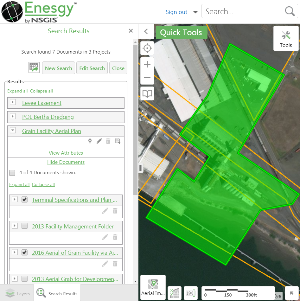Viewport: 300px width, 301px height.
Task: Click Expand all projects link under Results
Action: point(17,91)
